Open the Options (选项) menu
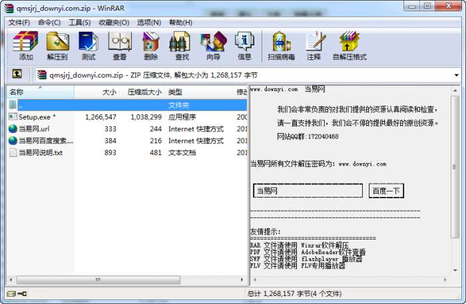The width and height of the screenshot is (466, 304). tap(149, 23)
